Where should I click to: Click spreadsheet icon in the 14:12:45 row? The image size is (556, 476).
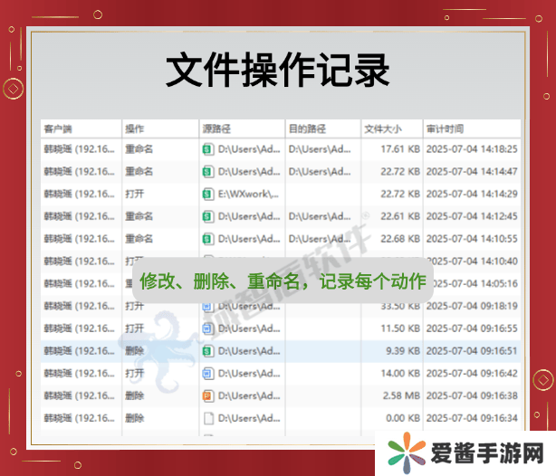point(207,216)
